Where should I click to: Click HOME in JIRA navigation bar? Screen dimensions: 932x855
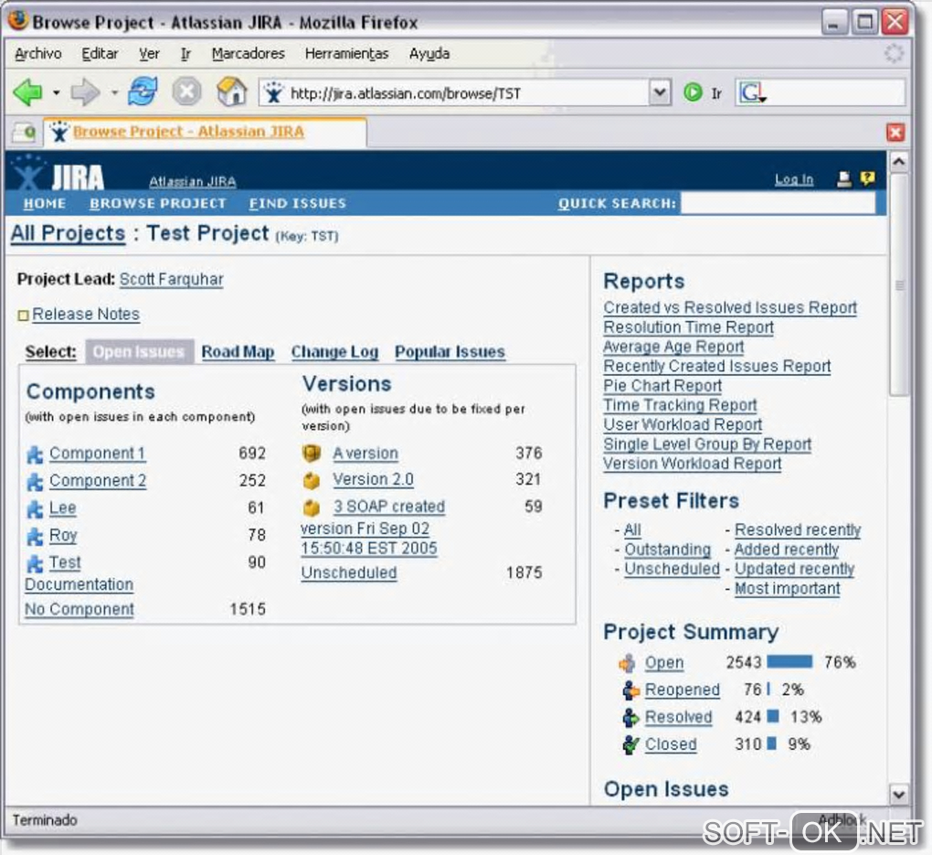coord(45,204)
